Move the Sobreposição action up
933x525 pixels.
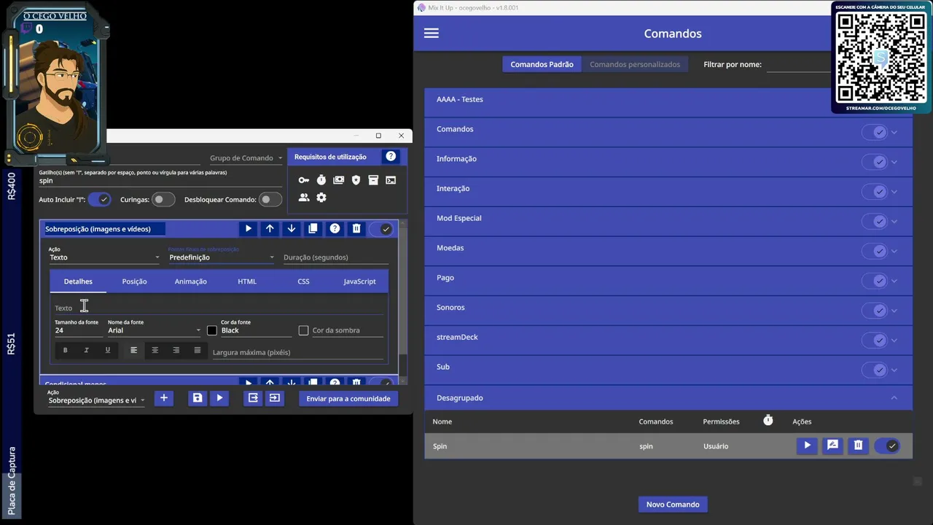[x=270, y=229]
